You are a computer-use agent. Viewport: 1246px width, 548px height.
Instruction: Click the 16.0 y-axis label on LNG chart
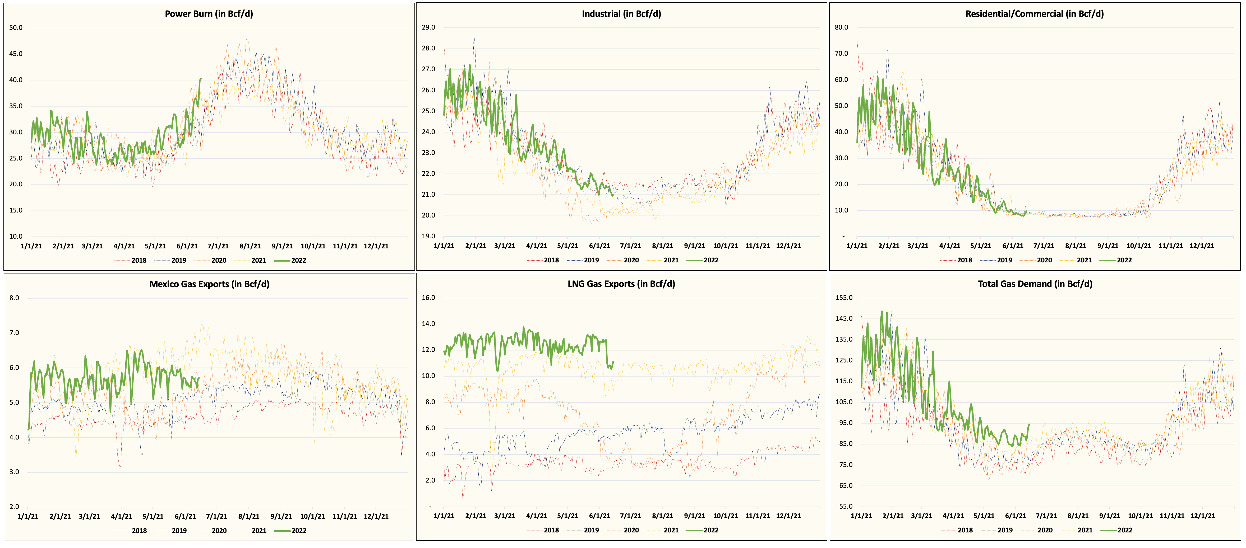coord(428,298)
